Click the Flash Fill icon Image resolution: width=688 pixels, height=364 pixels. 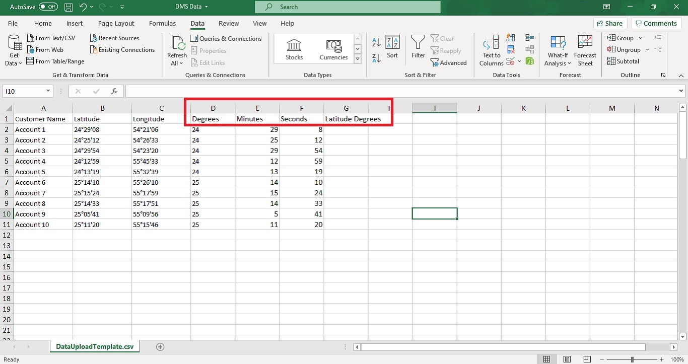tap(511, 38)
